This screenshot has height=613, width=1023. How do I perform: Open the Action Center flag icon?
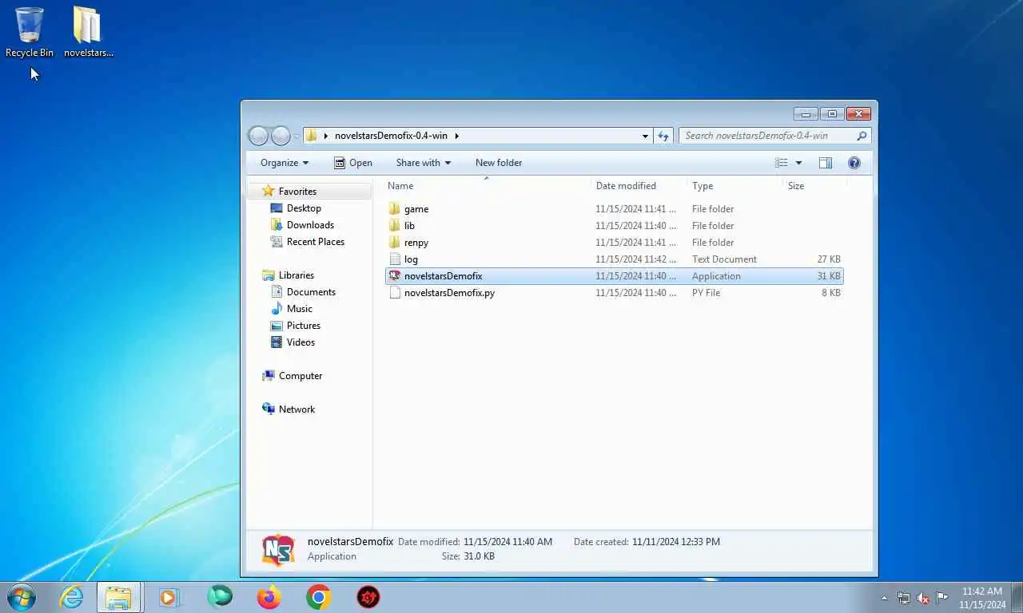[x=942, y=598]
